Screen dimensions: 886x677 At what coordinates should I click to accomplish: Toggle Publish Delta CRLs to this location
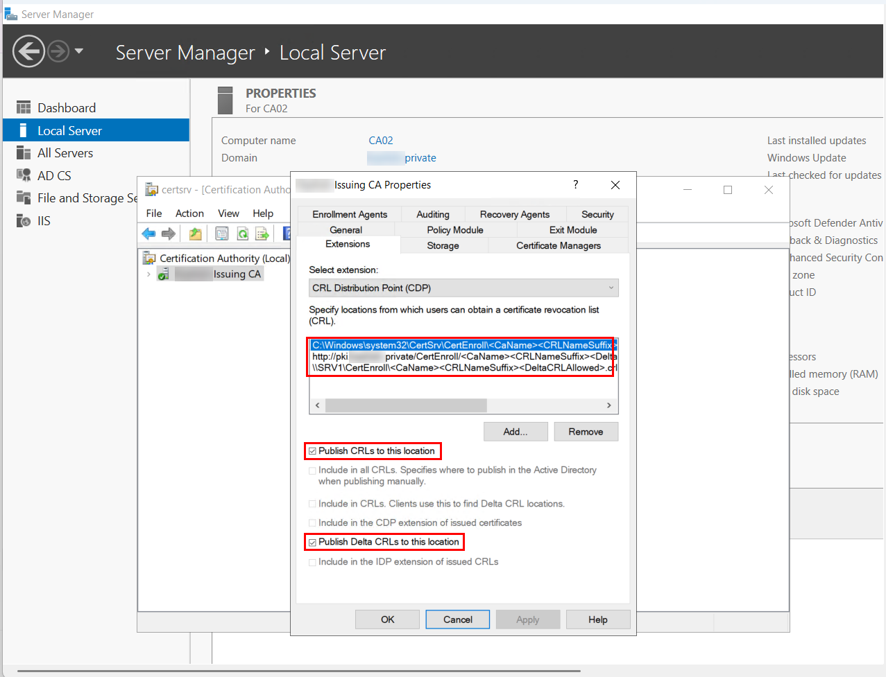click(313, 542)
